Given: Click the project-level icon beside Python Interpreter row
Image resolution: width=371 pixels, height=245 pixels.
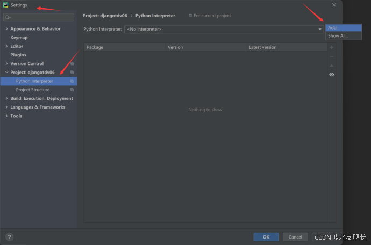Looking at the screenshot, I should click(72, 81).
